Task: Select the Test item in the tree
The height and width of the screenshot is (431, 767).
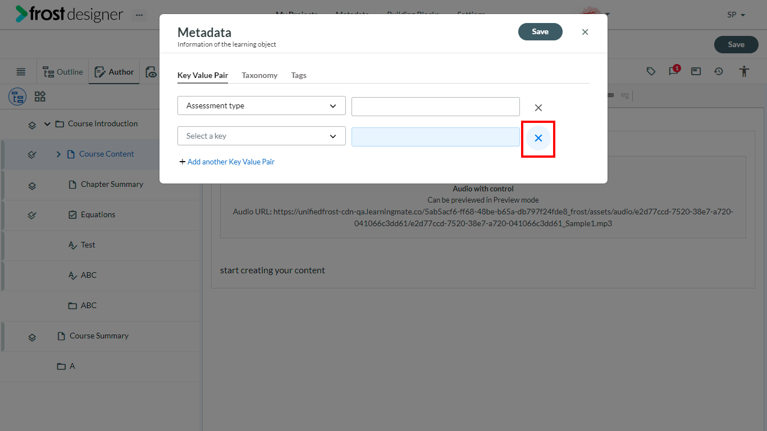Action: (88, 245)
